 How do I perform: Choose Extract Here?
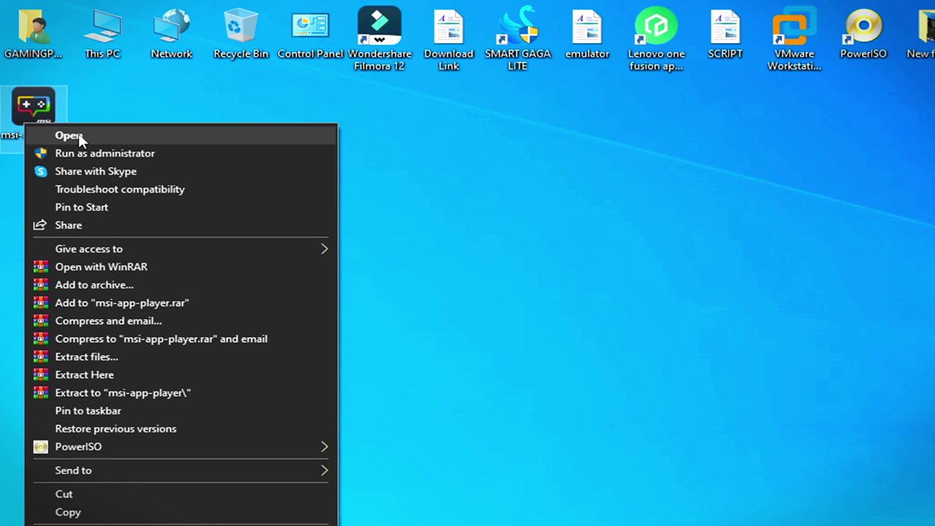pyautogui.click(x=181, y=375)
